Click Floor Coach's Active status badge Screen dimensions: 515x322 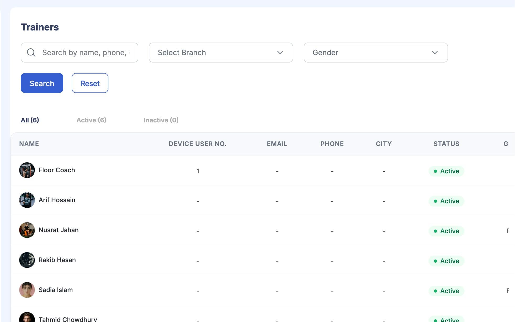tap(446, 171)
